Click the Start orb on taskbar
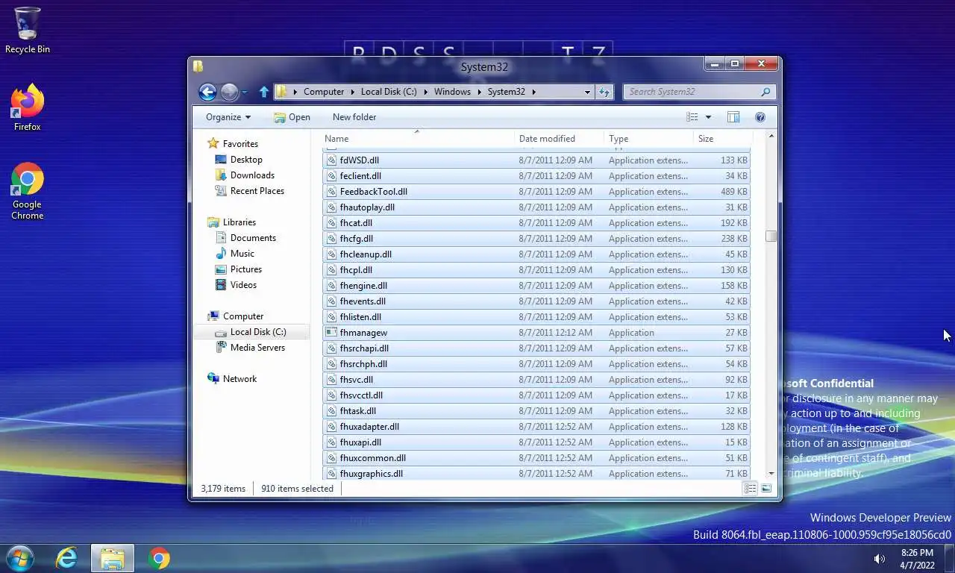This screenshot has height=573, width=955. pyautogui.click(x=19, y=558)
